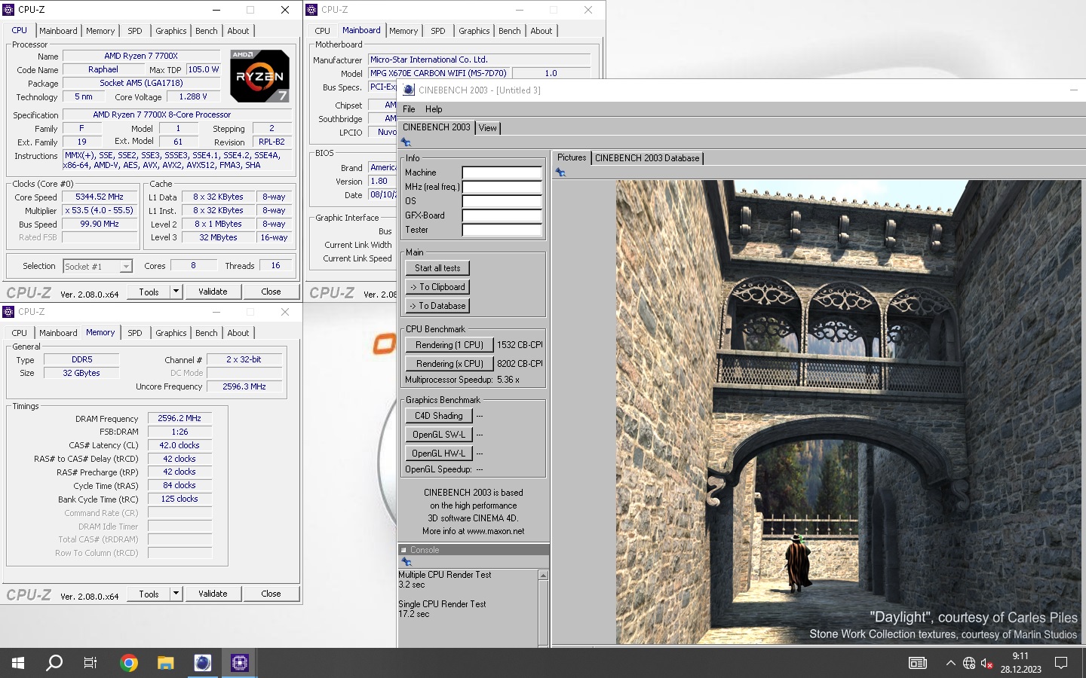
Task: Switch to CINEBENCH 2003 Database tab
Action: [647, 158]
